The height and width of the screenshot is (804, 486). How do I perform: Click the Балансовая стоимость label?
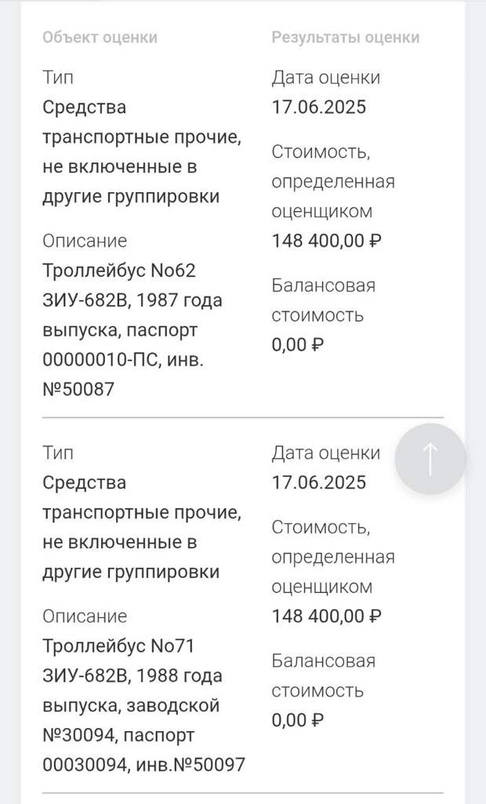click(323, 300)
